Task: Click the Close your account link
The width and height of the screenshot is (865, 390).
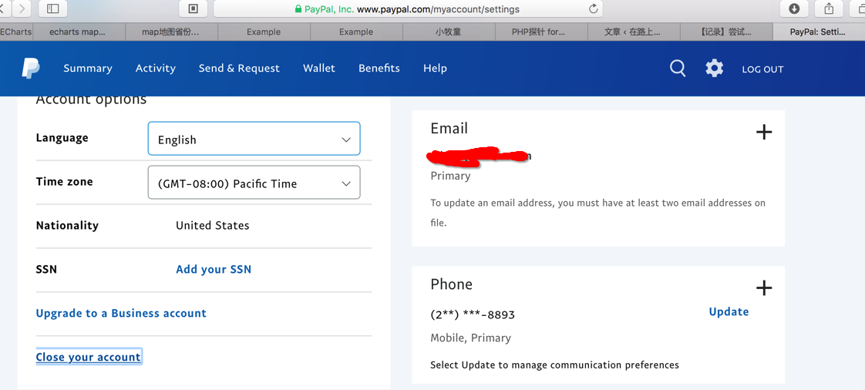Action: click(89, 357)
